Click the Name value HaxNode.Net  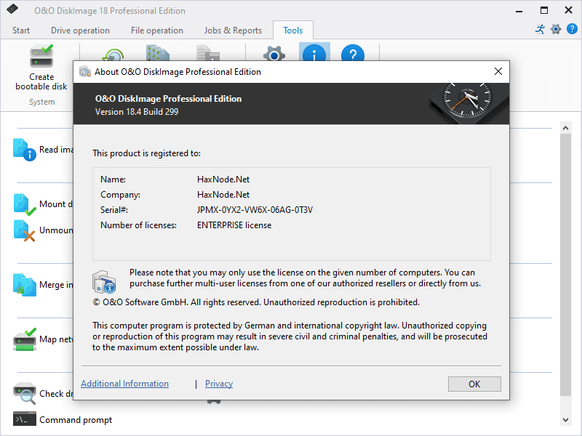point(223,179)
